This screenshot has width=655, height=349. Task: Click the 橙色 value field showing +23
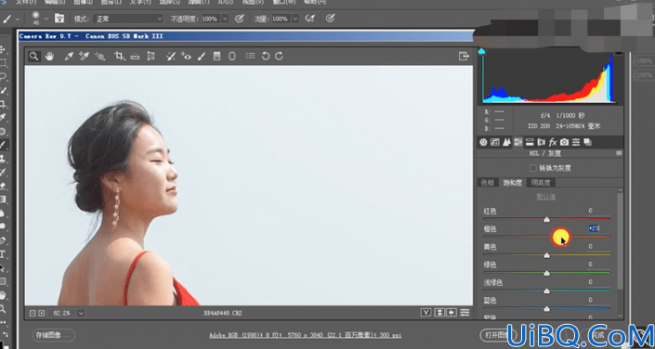tap(598, 228)
